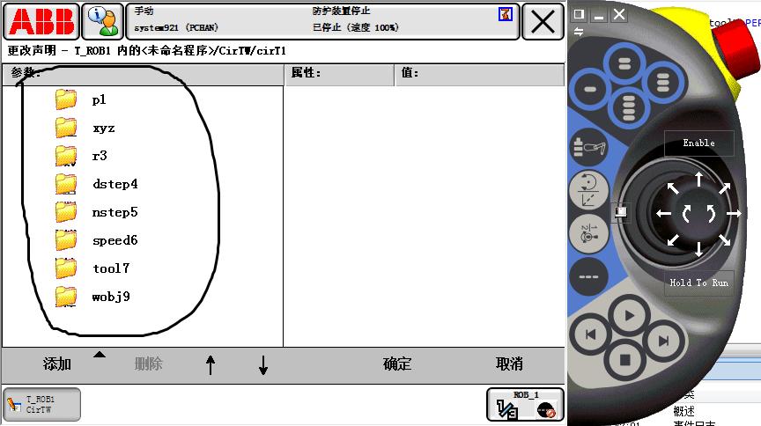Click the folder icon next to speed6
The image size is (761, 426).
coord(65,240)
